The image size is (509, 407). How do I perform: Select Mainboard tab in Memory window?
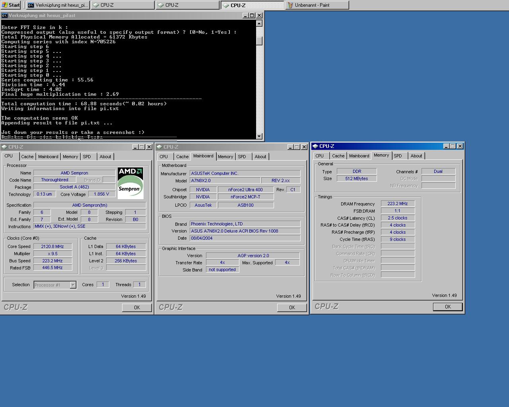click(359, 156)
